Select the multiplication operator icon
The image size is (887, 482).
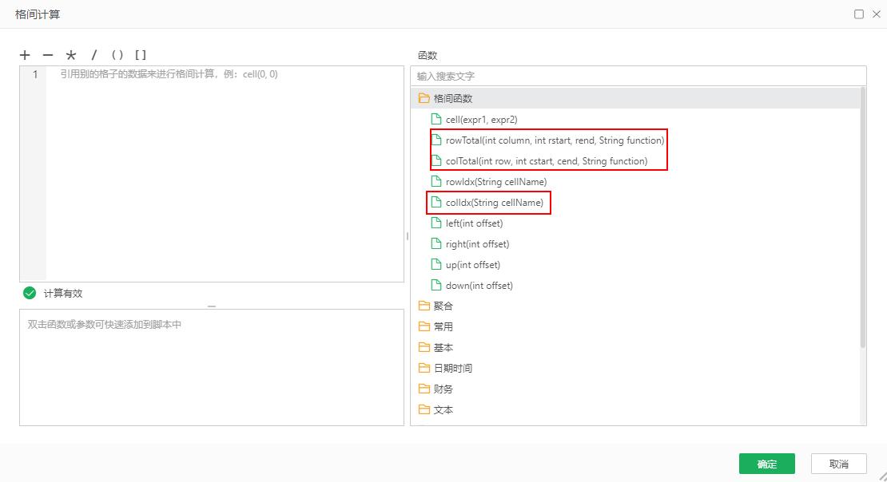click(70, 55)
